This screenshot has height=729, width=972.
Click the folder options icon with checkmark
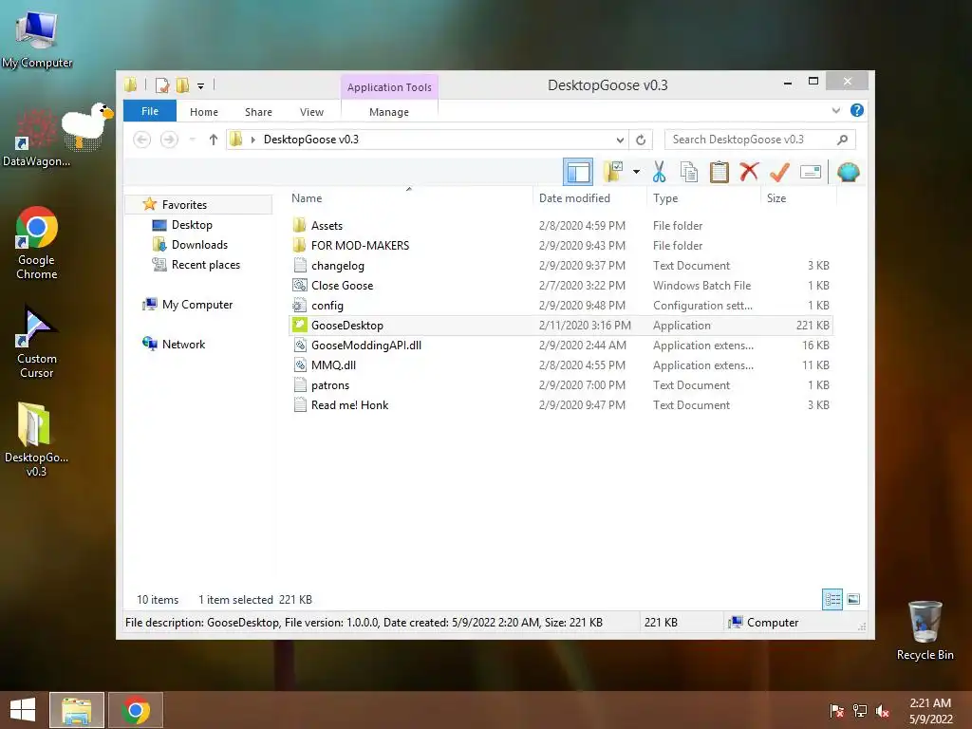[x=613, y=172]
